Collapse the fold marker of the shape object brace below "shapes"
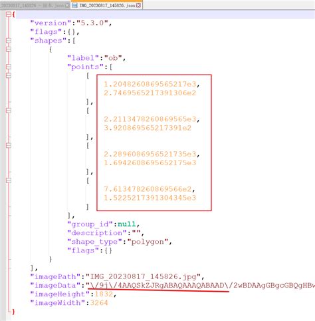This screenshot has height=321, width=315. 9,49
